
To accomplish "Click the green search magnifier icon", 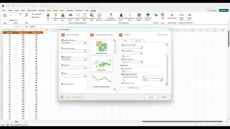I will point(21,14).
